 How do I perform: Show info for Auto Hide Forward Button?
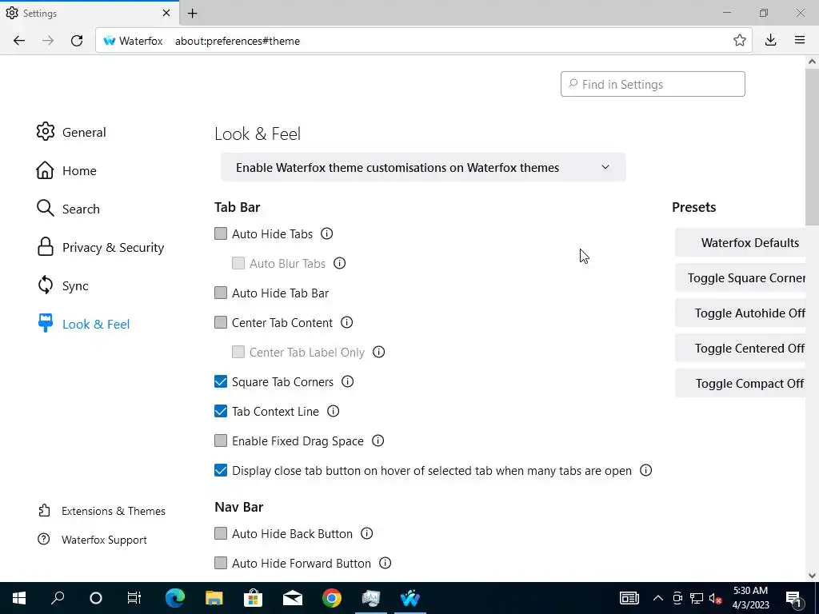(x=385, y=563)
